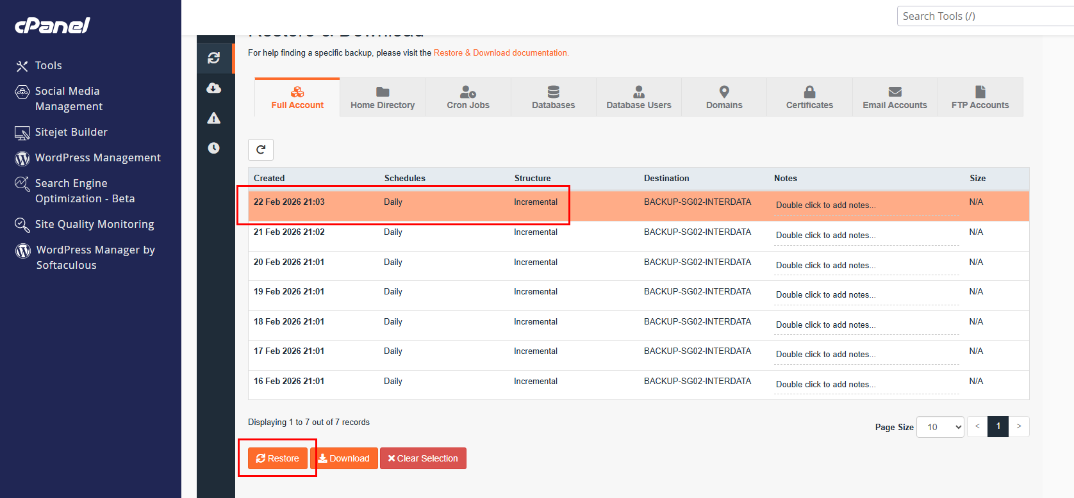Select the 19 Feb 2026 backup row

(638, 296)
